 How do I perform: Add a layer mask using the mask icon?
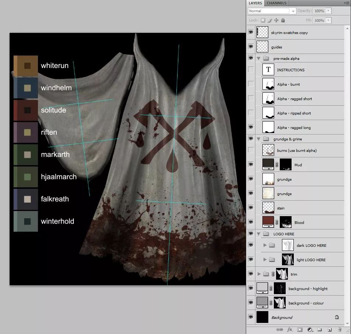[300, 330]
